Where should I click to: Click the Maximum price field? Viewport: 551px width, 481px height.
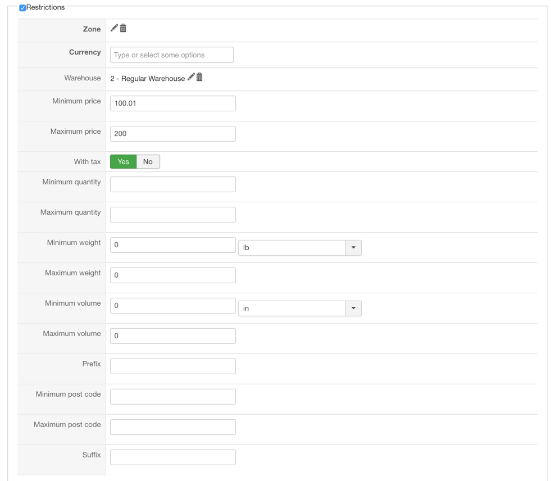(x=172, y=134)
